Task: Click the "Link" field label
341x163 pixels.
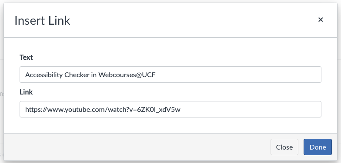Action: coord(26,92)
